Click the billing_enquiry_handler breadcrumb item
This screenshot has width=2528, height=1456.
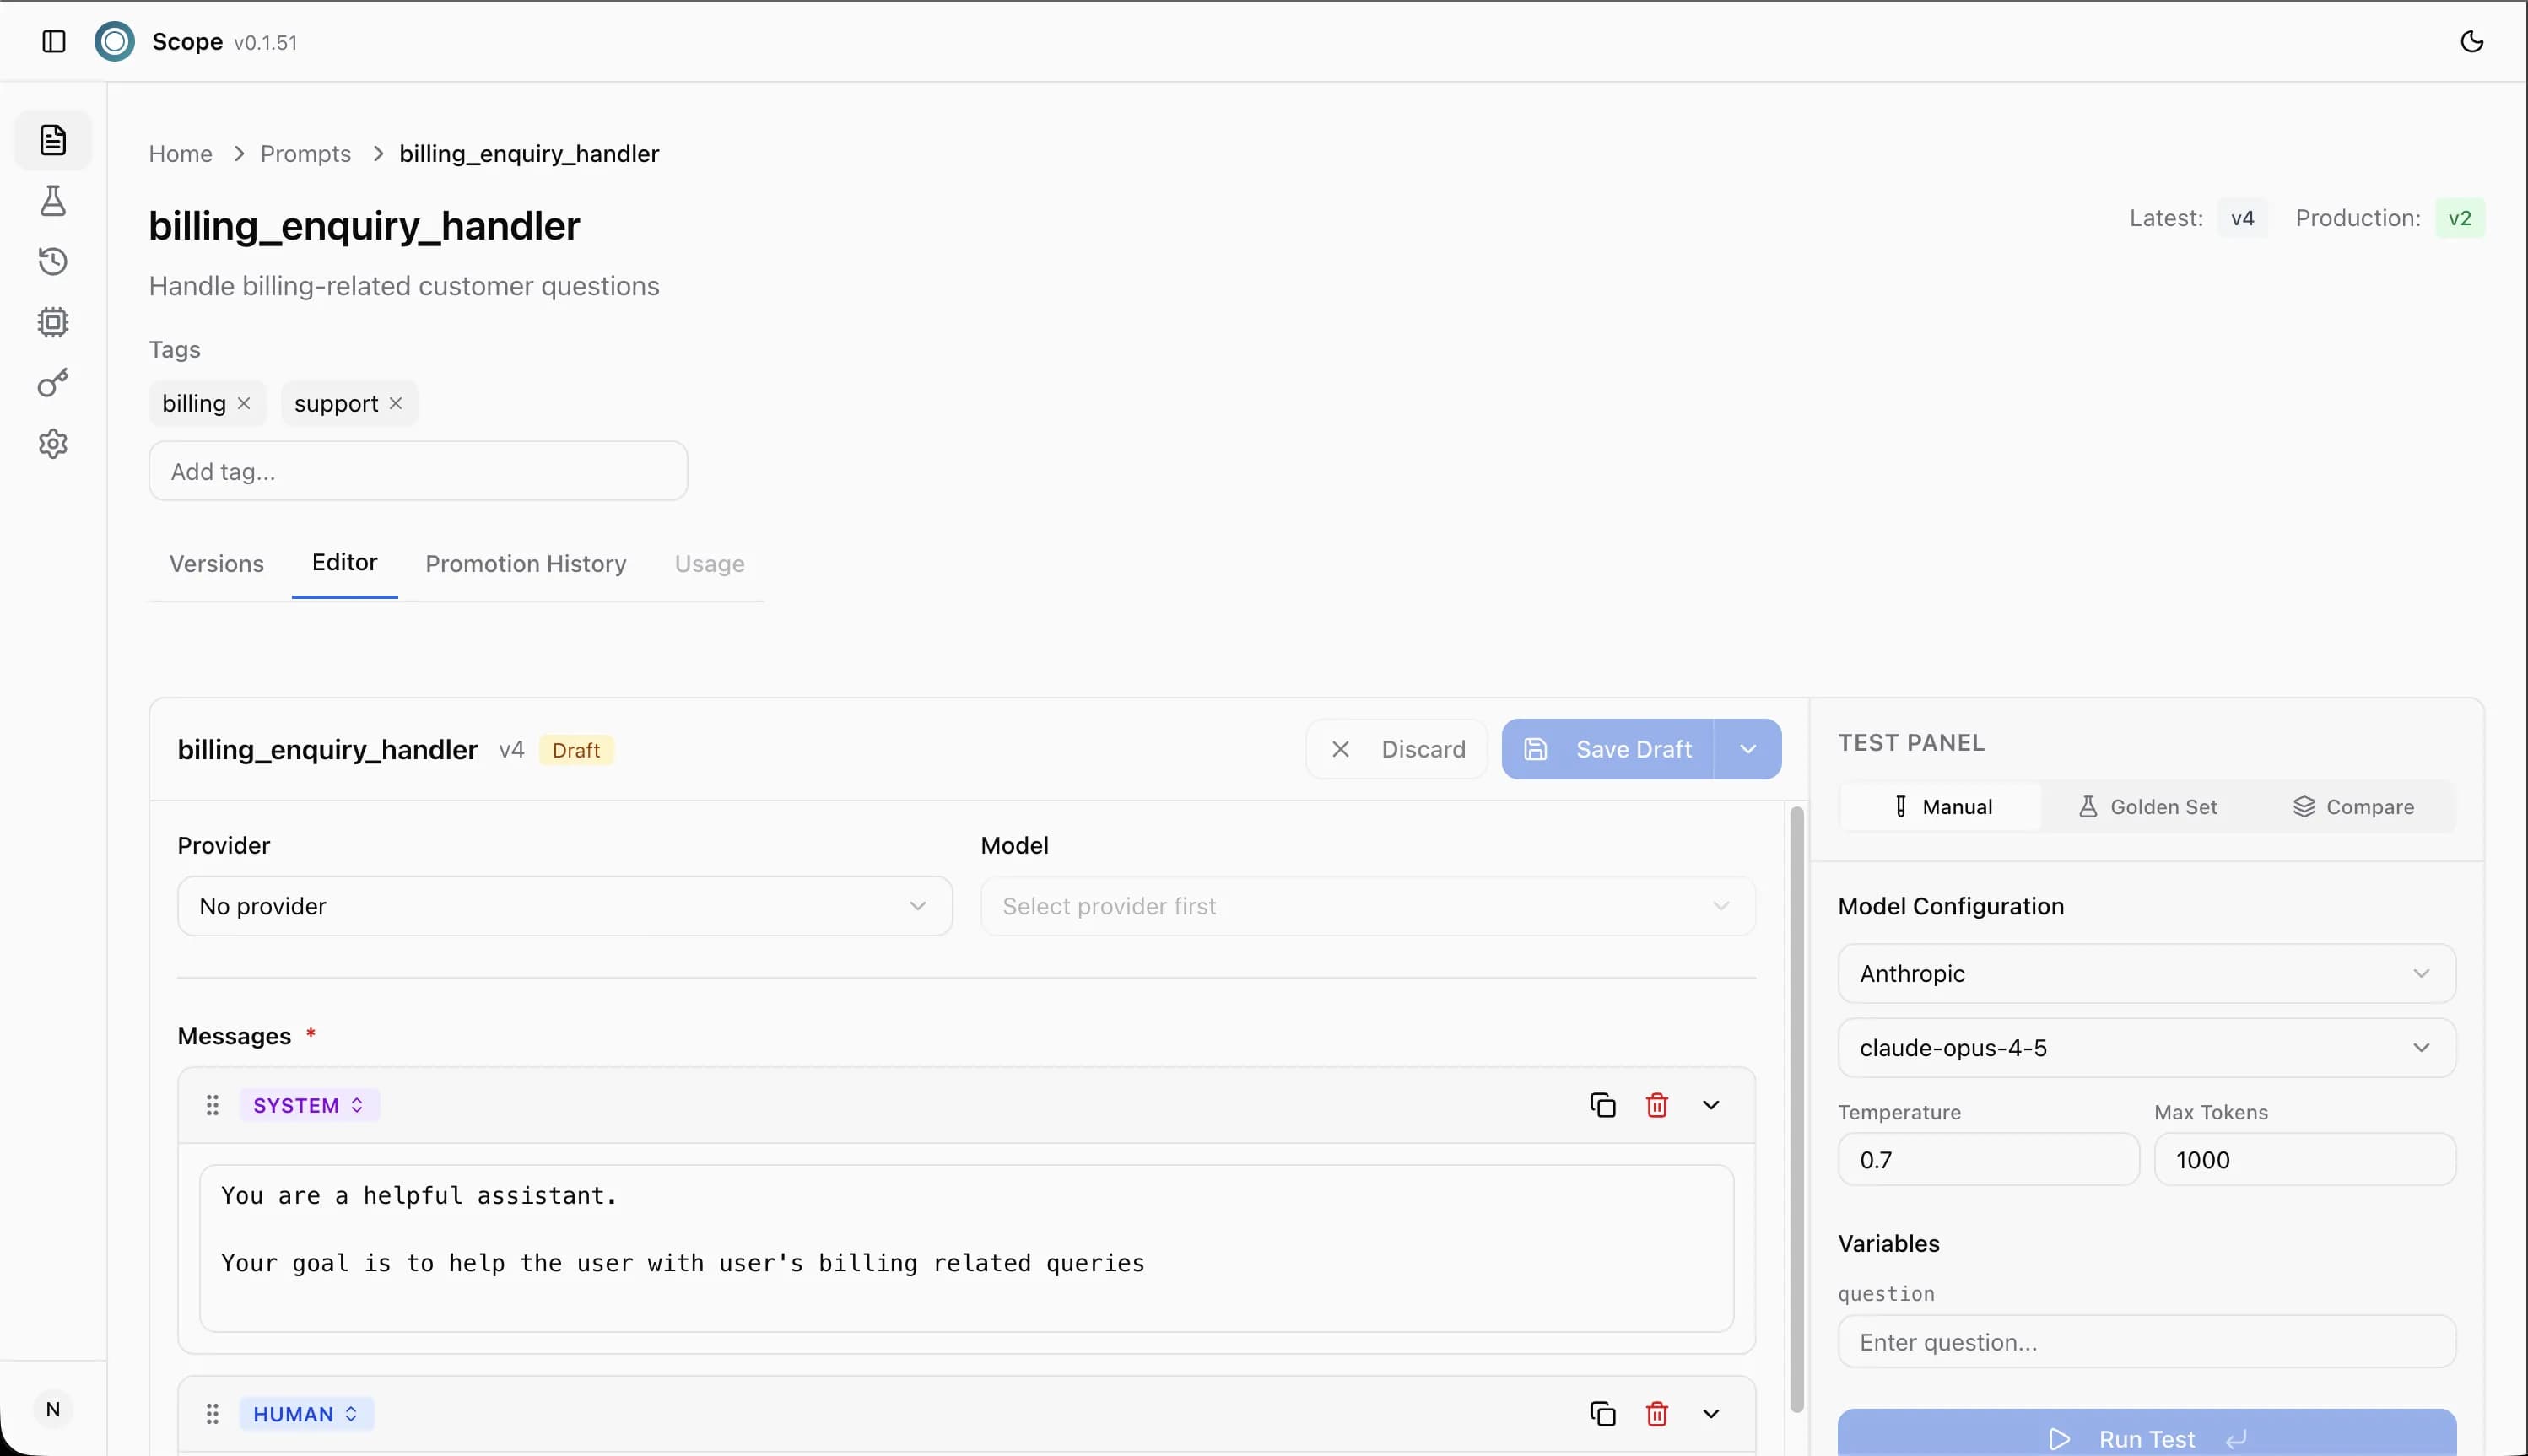coord(529,153)
